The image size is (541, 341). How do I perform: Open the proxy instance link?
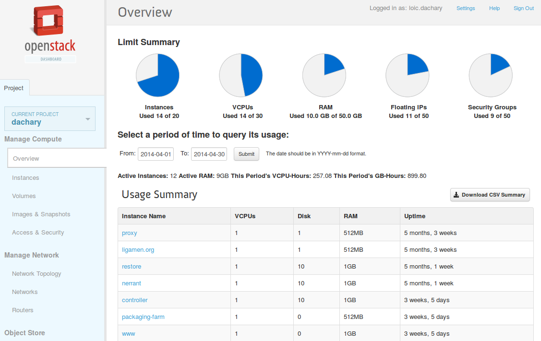coord(130,233)
